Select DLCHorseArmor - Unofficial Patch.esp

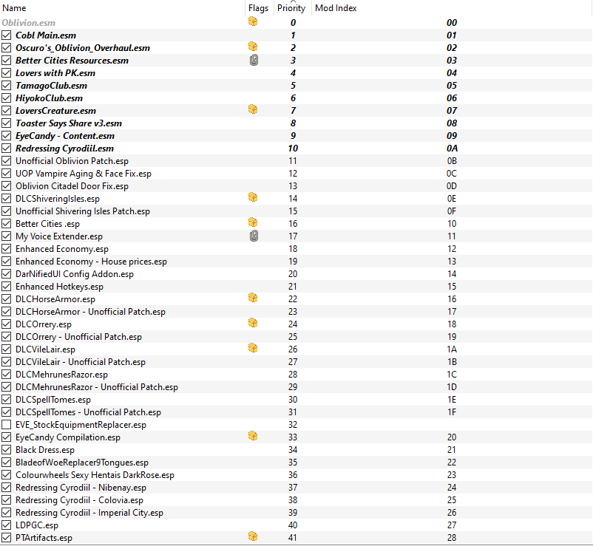[90, 312]
